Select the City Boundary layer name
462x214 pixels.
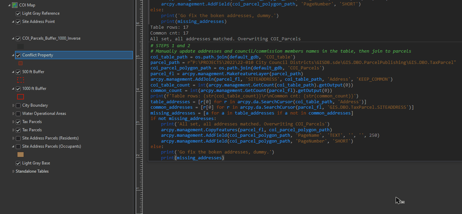pos(35,106)
